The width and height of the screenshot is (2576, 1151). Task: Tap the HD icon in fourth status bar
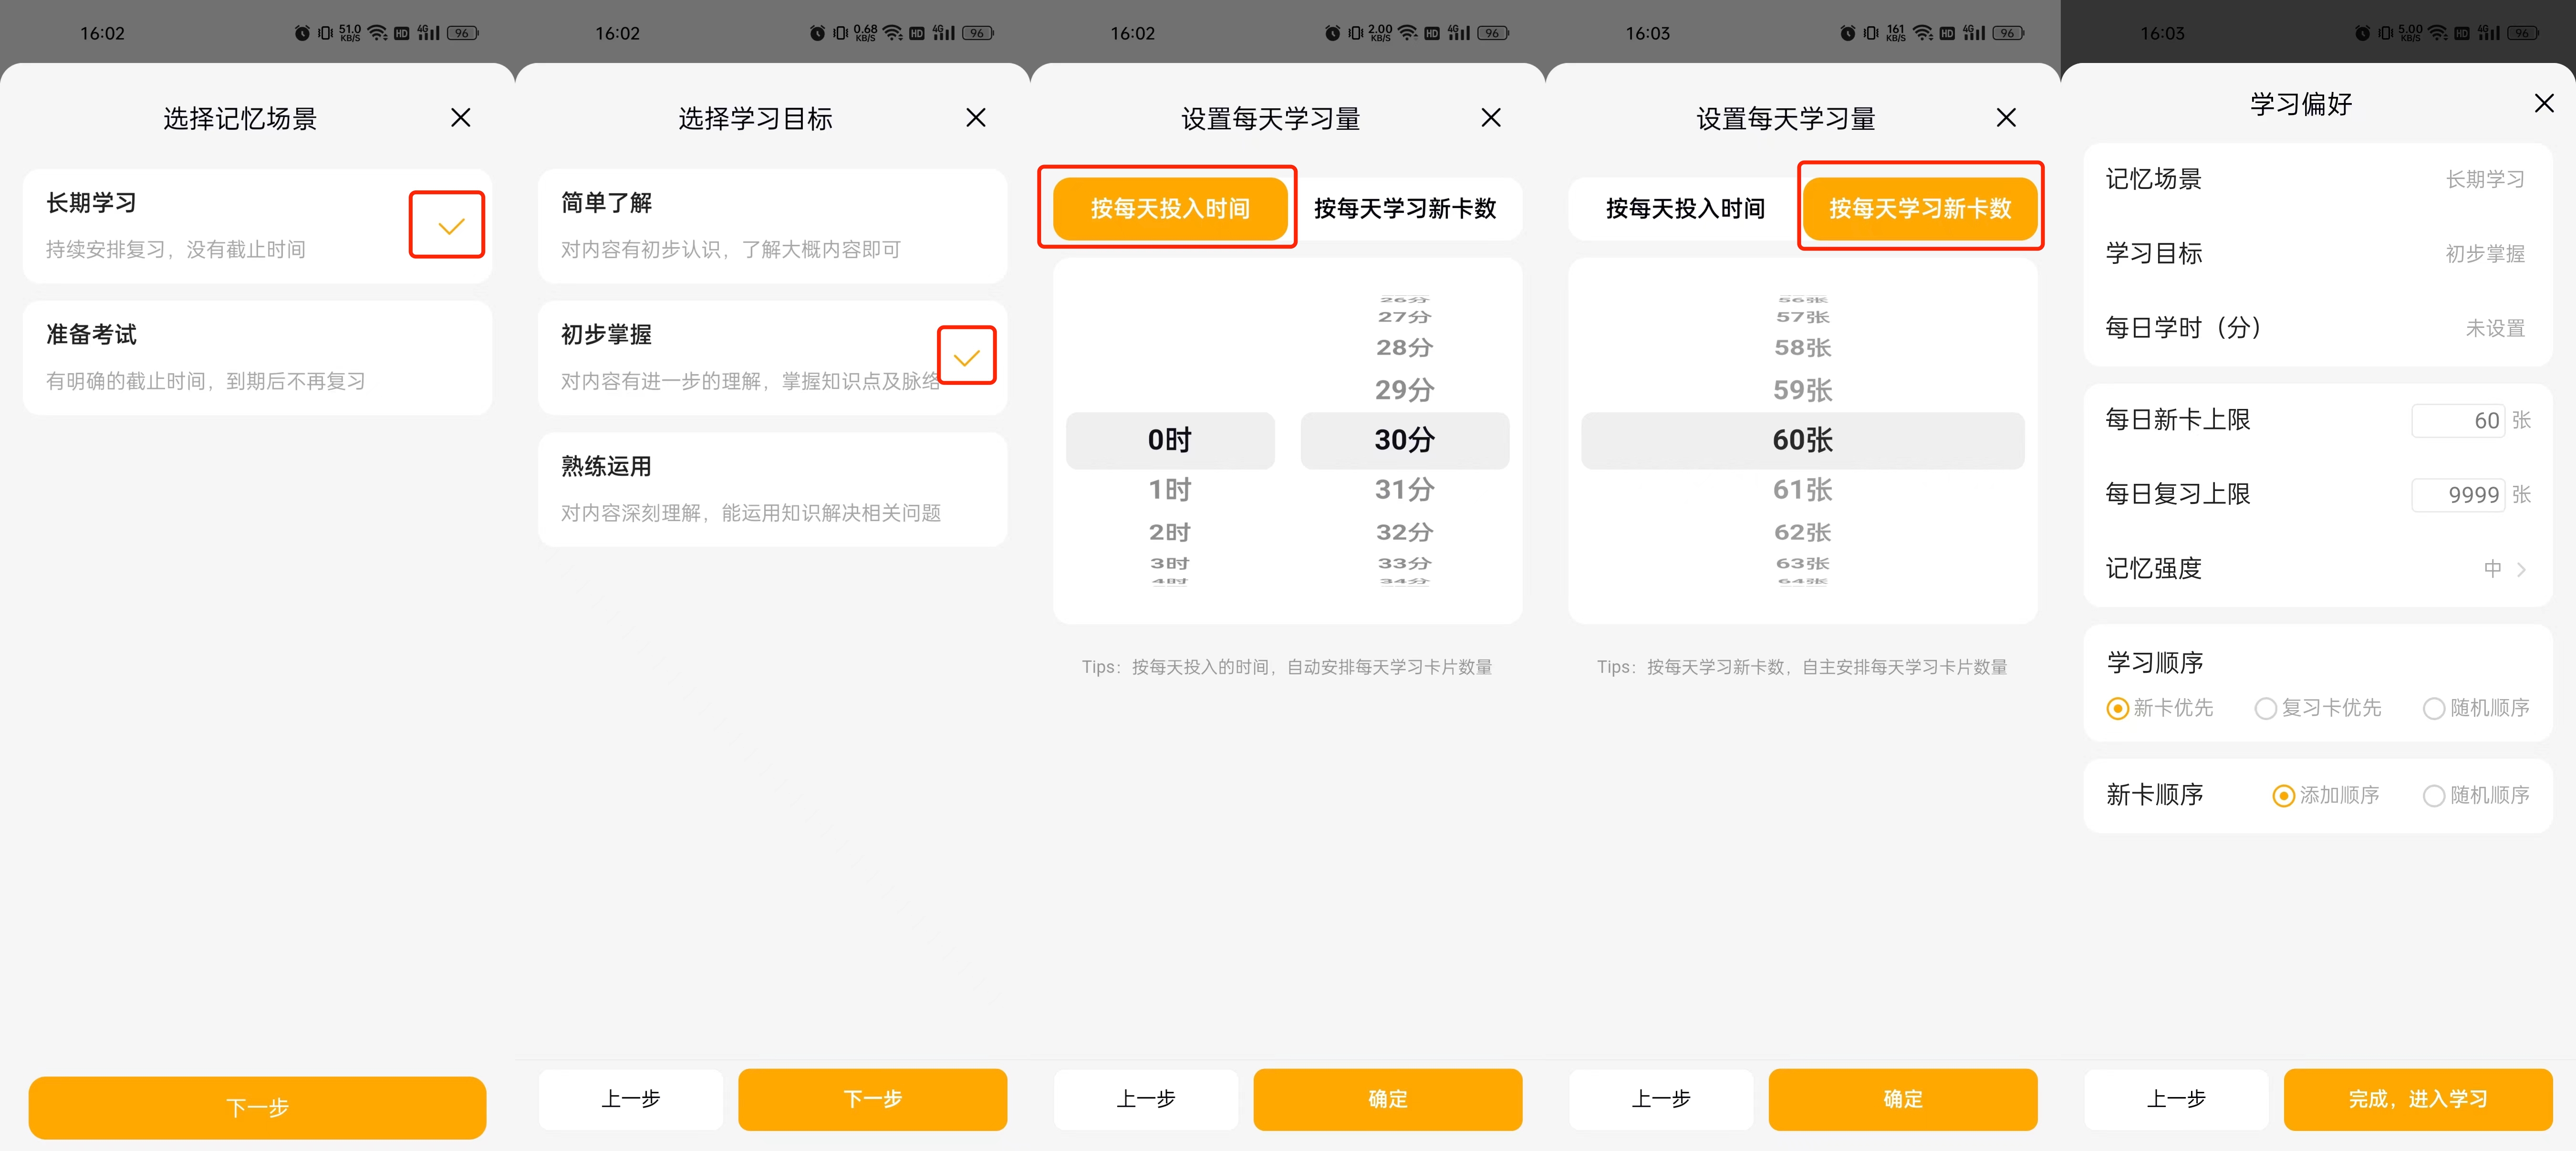coord(1946,33)
